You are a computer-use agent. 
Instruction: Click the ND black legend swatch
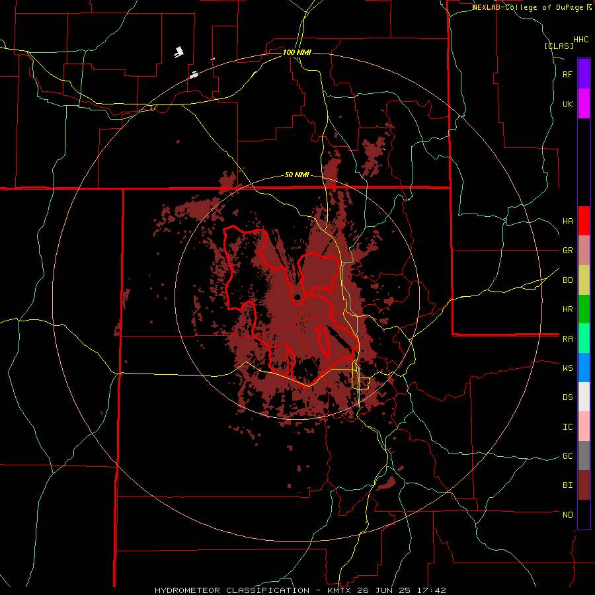pos(584,514)
